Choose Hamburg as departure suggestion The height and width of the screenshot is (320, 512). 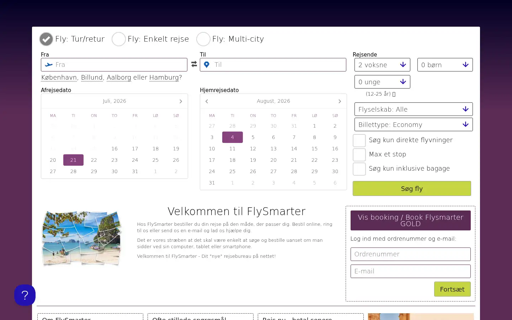(164, 78)
